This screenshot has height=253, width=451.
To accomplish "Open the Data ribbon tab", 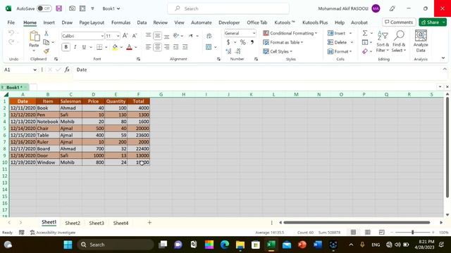I will (x=142, y=22).
